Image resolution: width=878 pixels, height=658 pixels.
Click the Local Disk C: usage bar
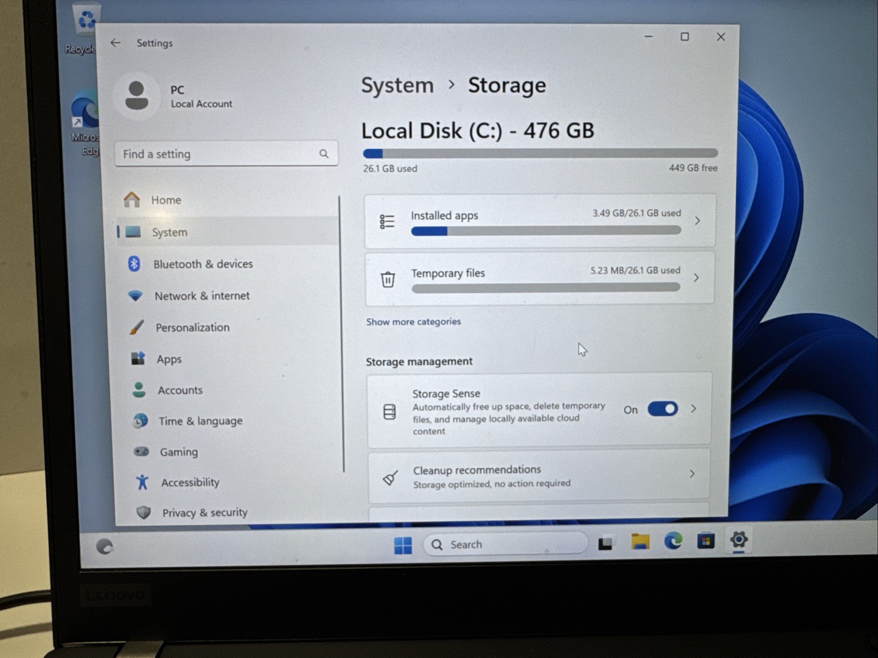(x=540, y=153)
